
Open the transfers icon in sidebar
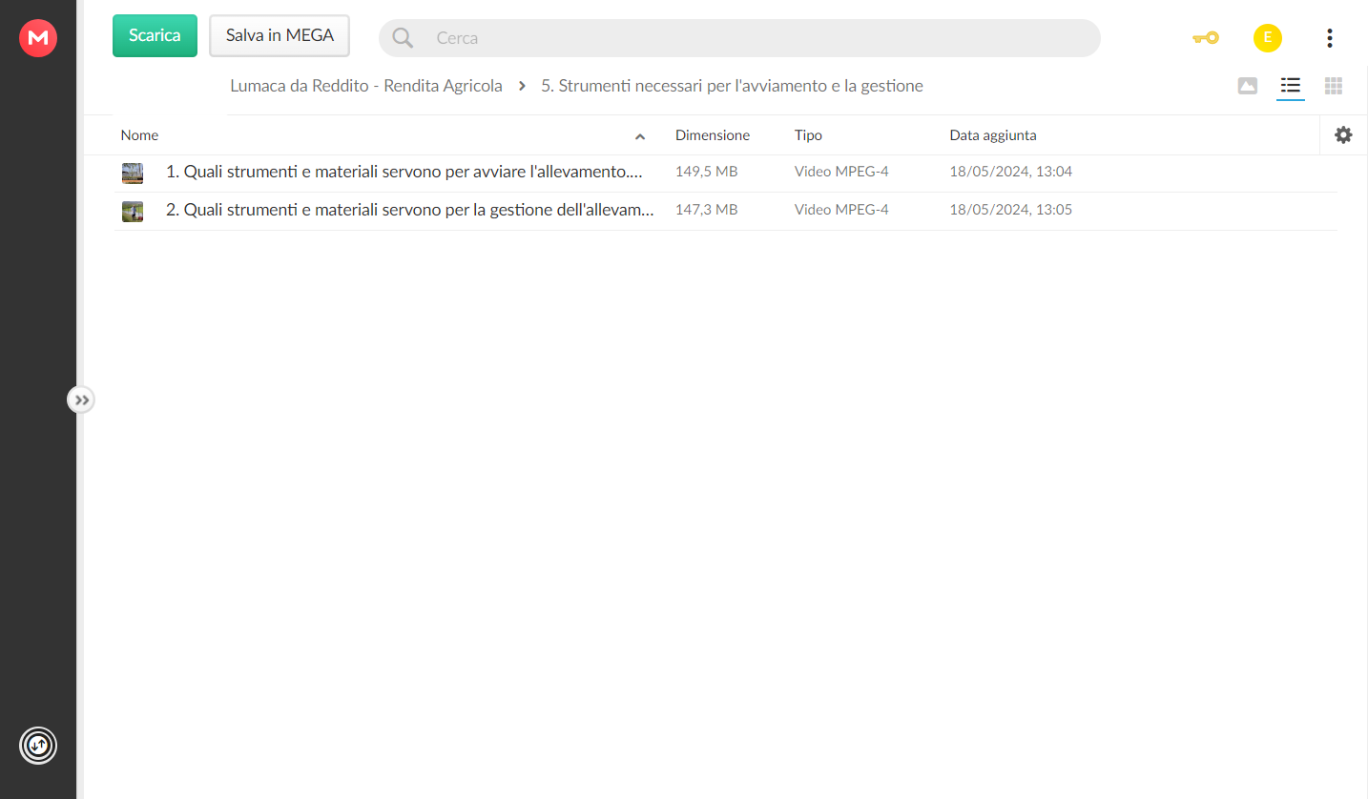click(38, 746)
